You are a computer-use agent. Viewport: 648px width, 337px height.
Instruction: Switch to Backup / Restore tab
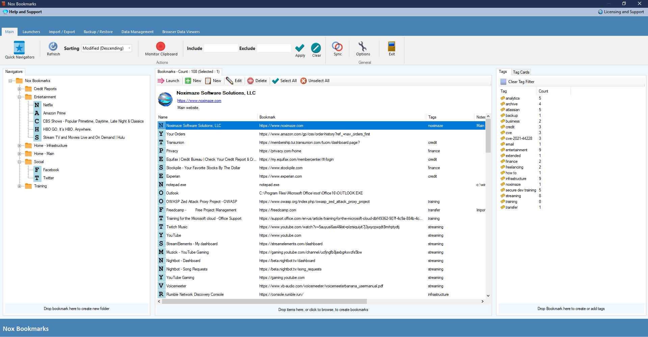[98, 32]
